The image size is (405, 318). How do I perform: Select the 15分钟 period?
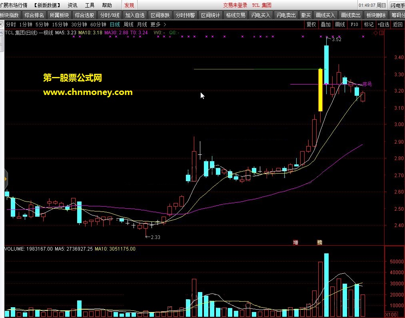pyautogui.click(x=60, y=24)
